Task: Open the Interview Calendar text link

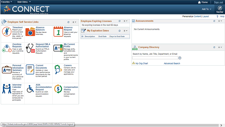Action: (x=17, y=86)
